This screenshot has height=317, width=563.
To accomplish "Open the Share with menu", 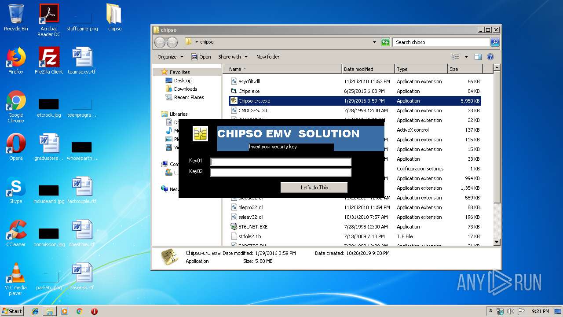I will 233,57.
